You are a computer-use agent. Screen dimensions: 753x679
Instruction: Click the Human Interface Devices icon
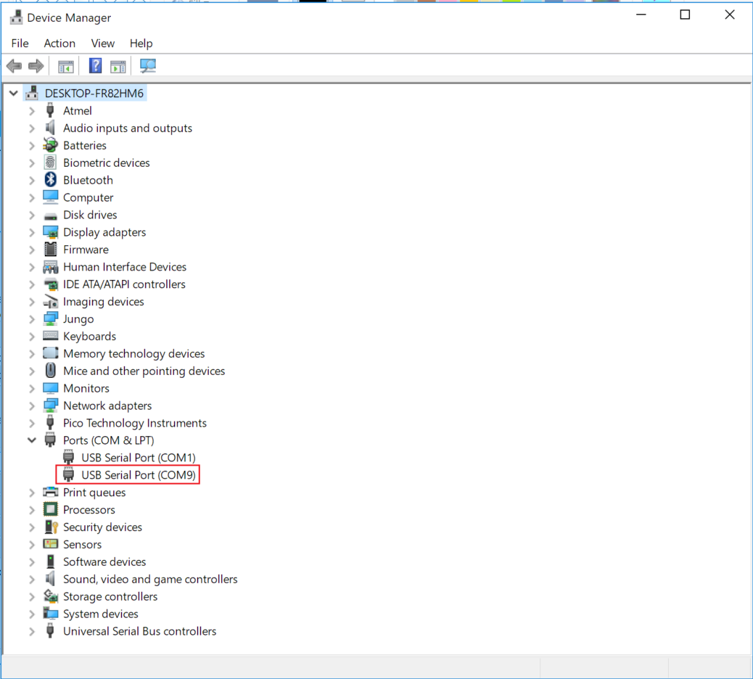click(50, 266)
